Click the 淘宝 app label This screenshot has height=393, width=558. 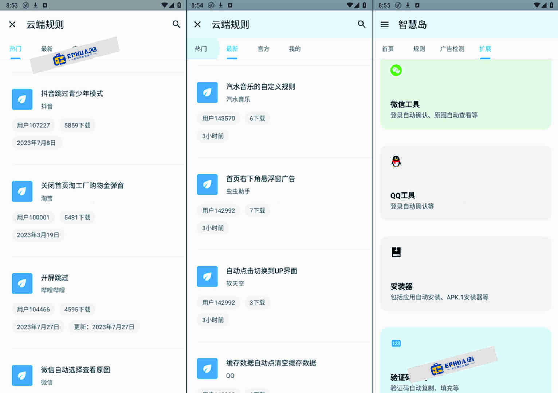[x=47, y=198]
